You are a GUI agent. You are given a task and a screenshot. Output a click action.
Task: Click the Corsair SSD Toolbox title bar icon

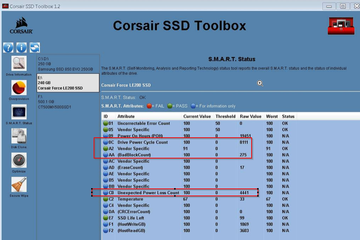point(5,6)
